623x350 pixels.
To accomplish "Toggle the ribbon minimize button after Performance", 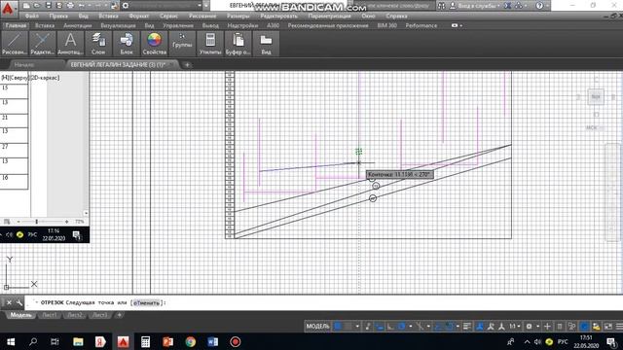I will (455, 25).
